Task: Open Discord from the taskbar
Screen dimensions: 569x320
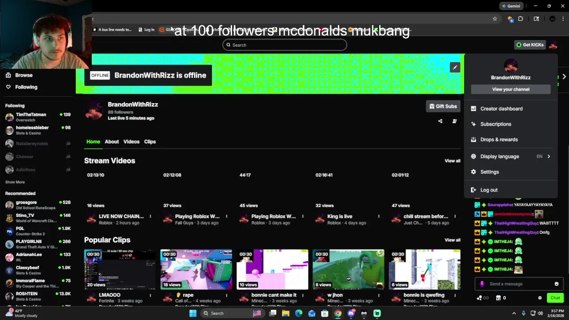Action: pos(351,313)
